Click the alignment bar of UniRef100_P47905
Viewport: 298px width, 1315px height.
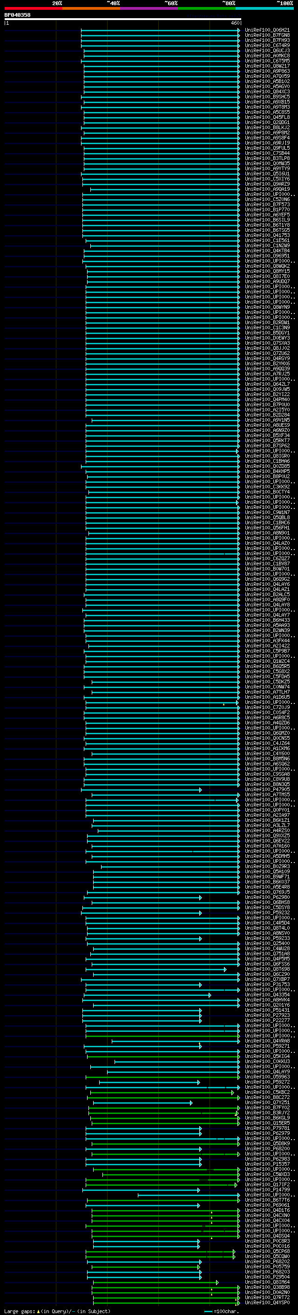coord(142,790)
